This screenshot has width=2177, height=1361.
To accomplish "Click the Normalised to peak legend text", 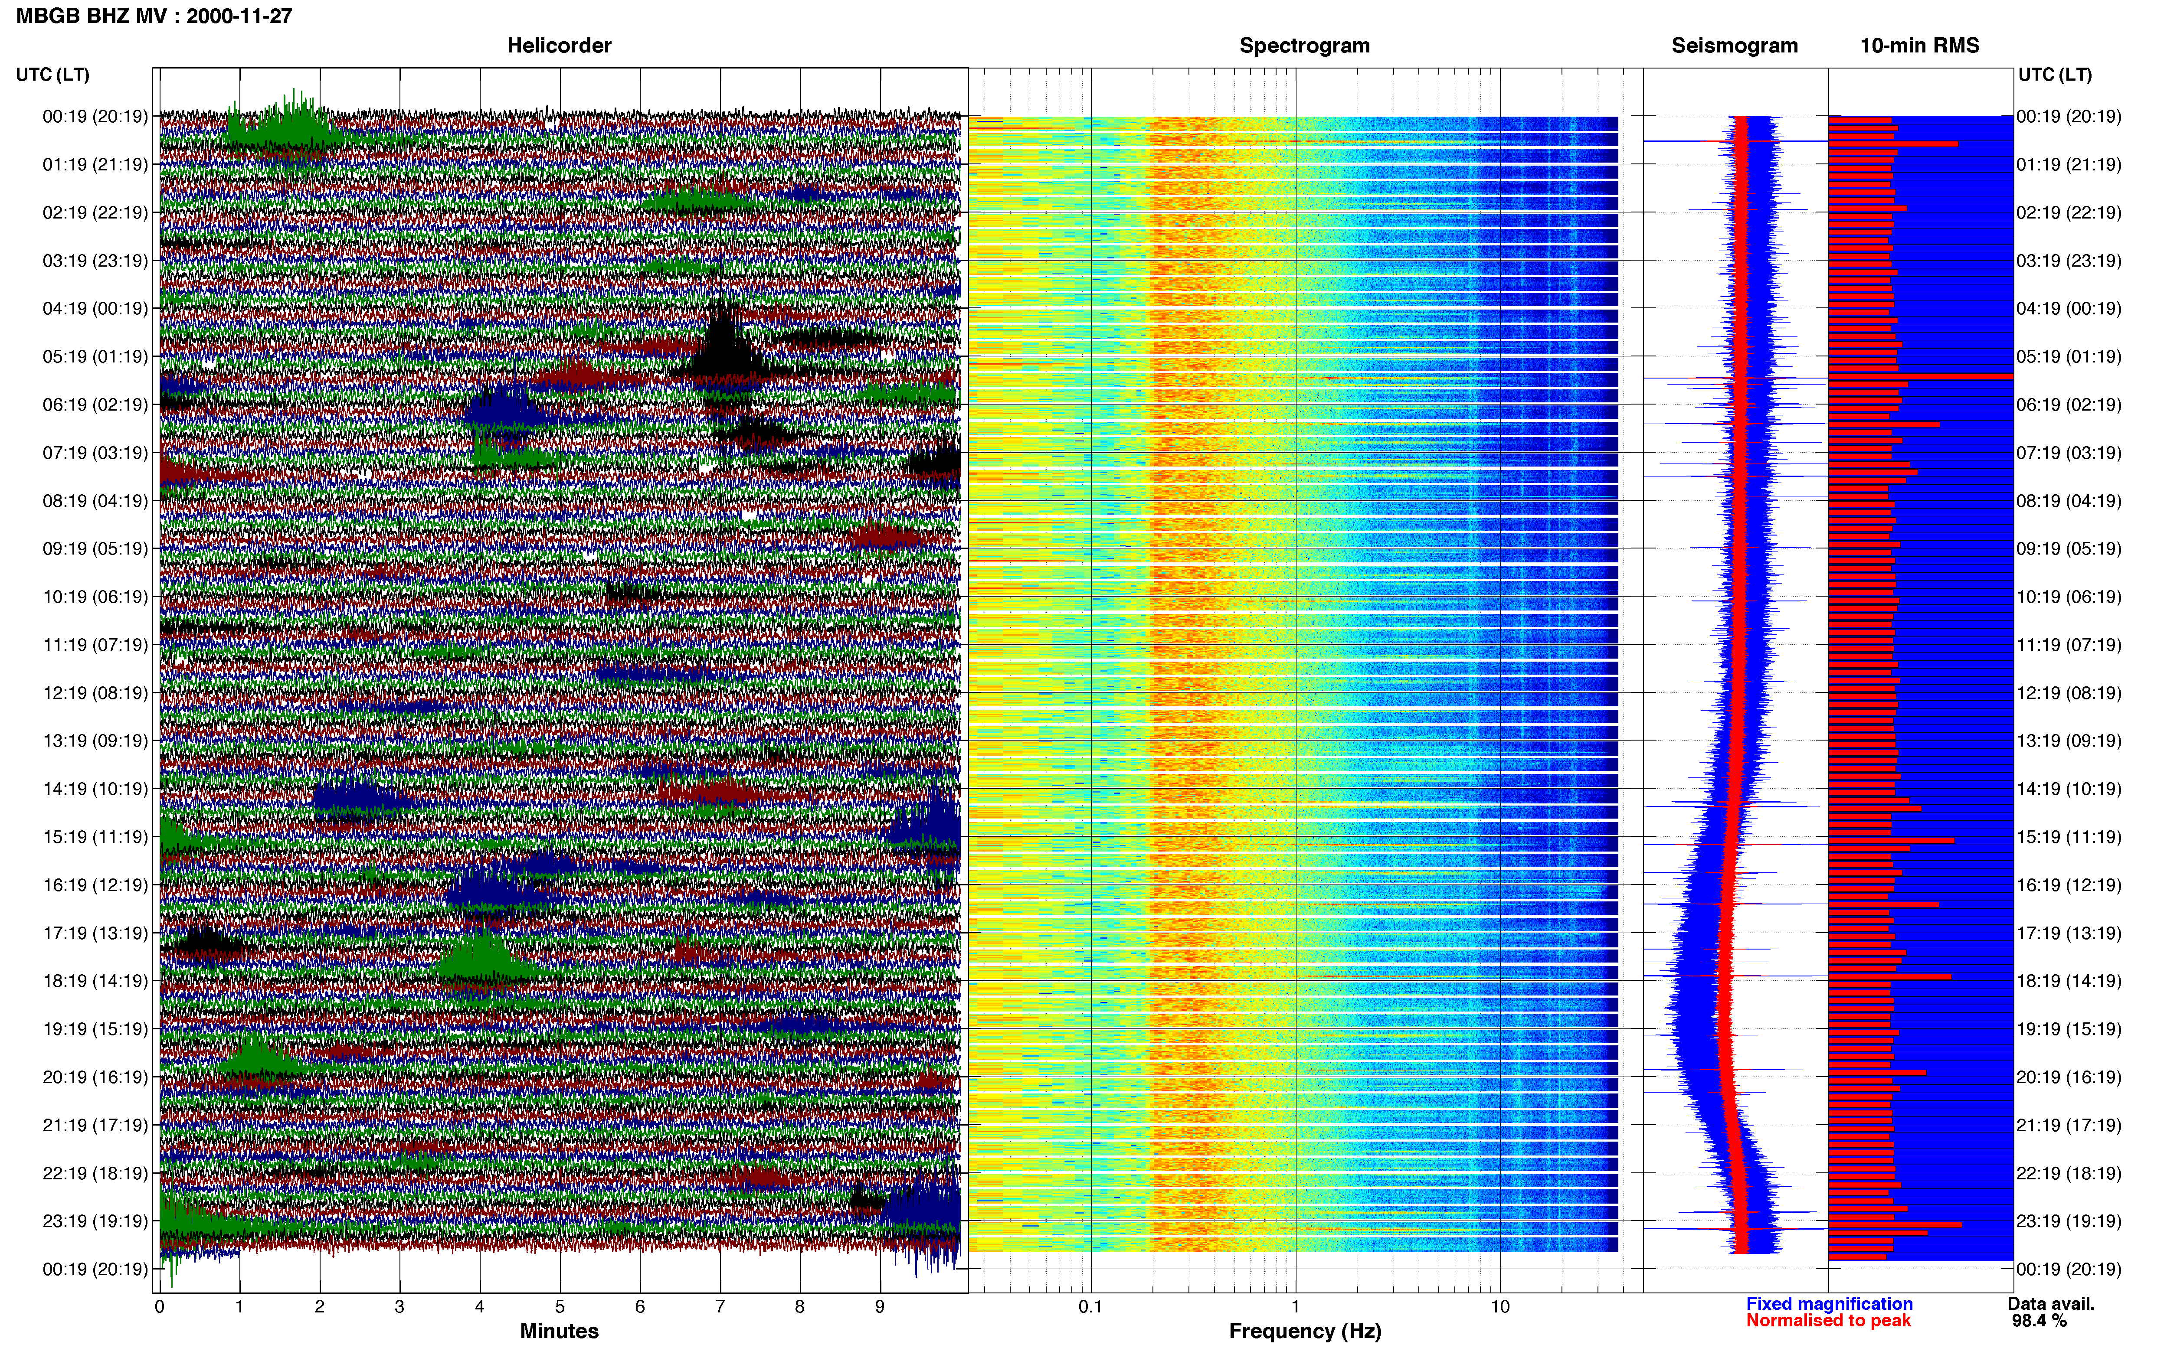I will coord(1828,1321).
